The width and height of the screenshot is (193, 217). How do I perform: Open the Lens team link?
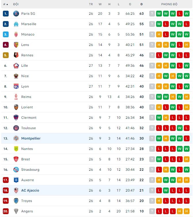click(25, 45)
